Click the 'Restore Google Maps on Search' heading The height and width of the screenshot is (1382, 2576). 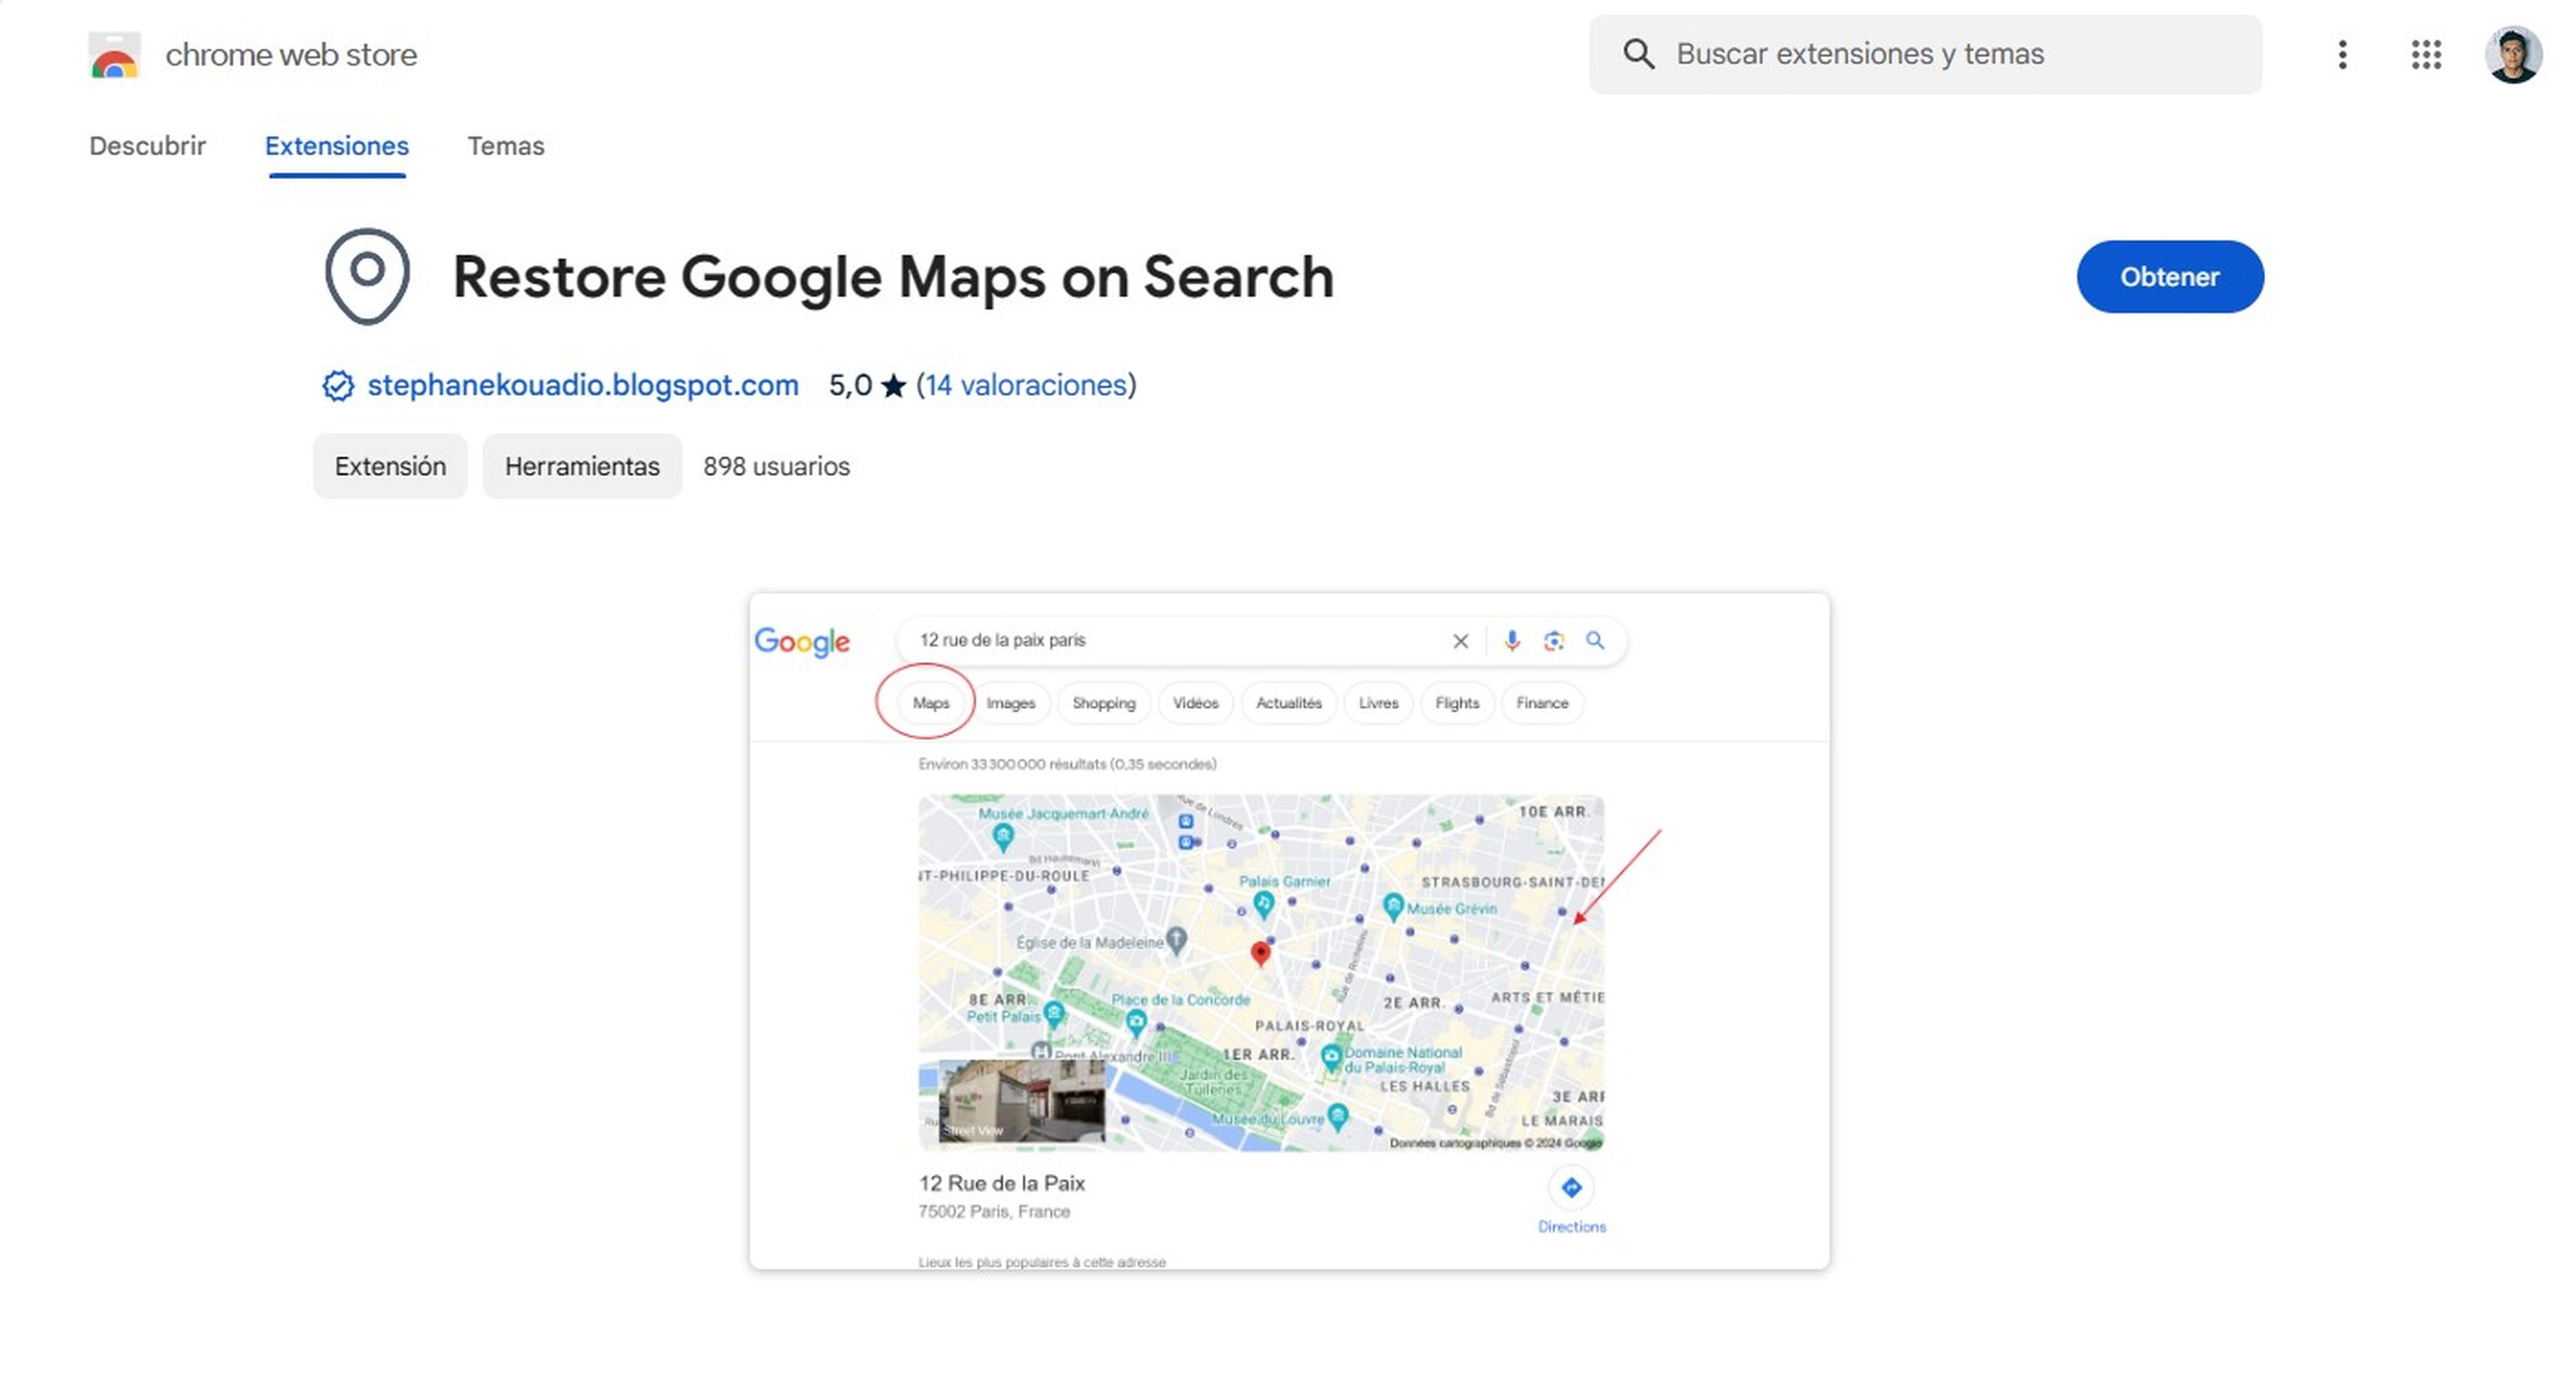point(893,277)
